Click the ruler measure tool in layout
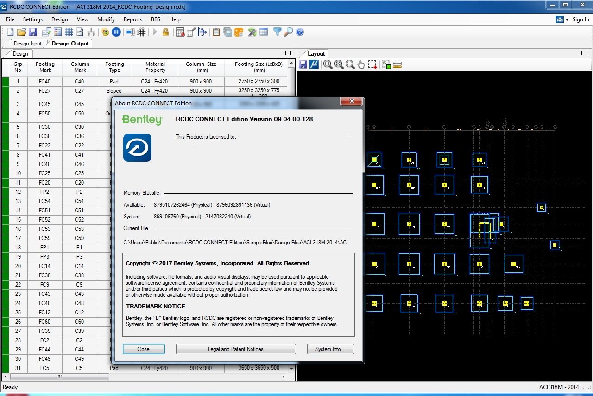Screen dimensions: 593x396 pyautogui.click(x=397, y=64)
